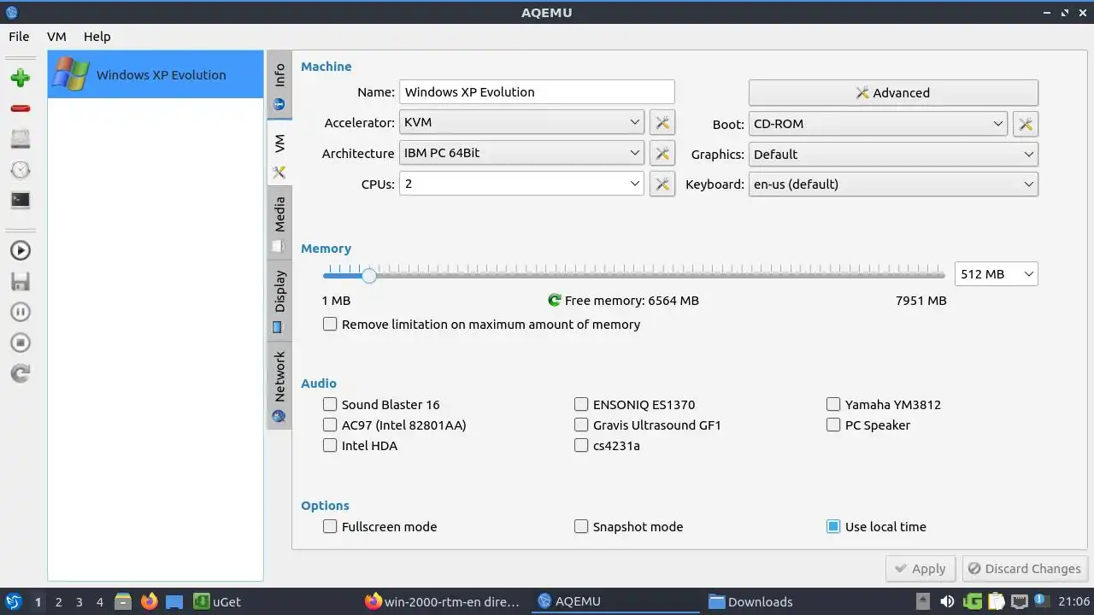
Task: Open the green uGet tray icon
Action: 972,601
